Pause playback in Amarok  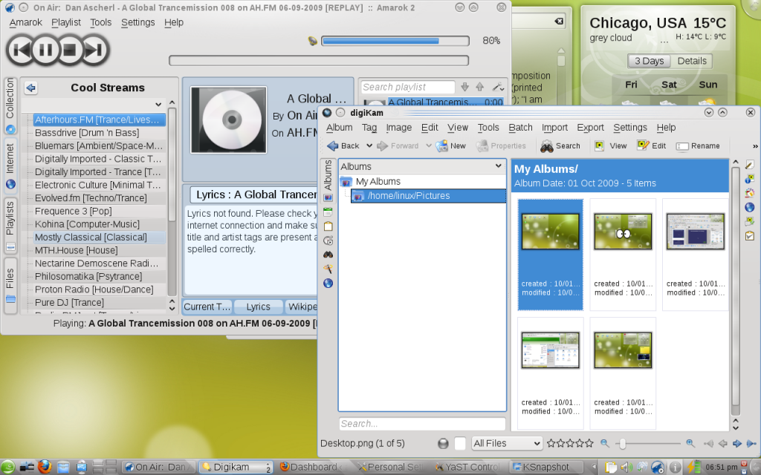(45, 50)
